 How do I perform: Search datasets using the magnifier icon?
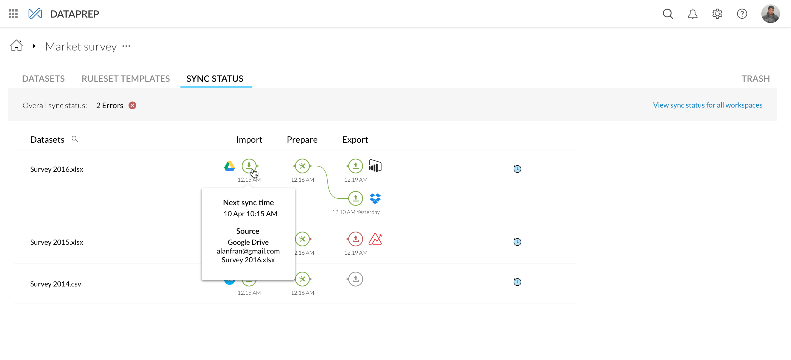[x=75, y=139]
